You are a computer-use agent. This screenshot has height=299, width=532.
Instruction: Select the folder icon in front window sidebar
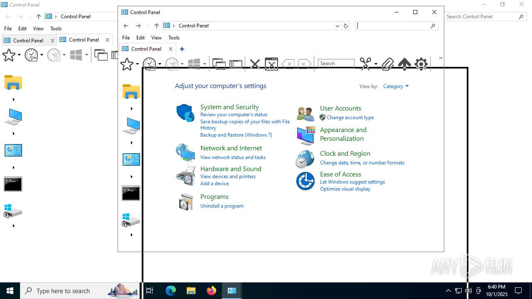pos(131,91)
